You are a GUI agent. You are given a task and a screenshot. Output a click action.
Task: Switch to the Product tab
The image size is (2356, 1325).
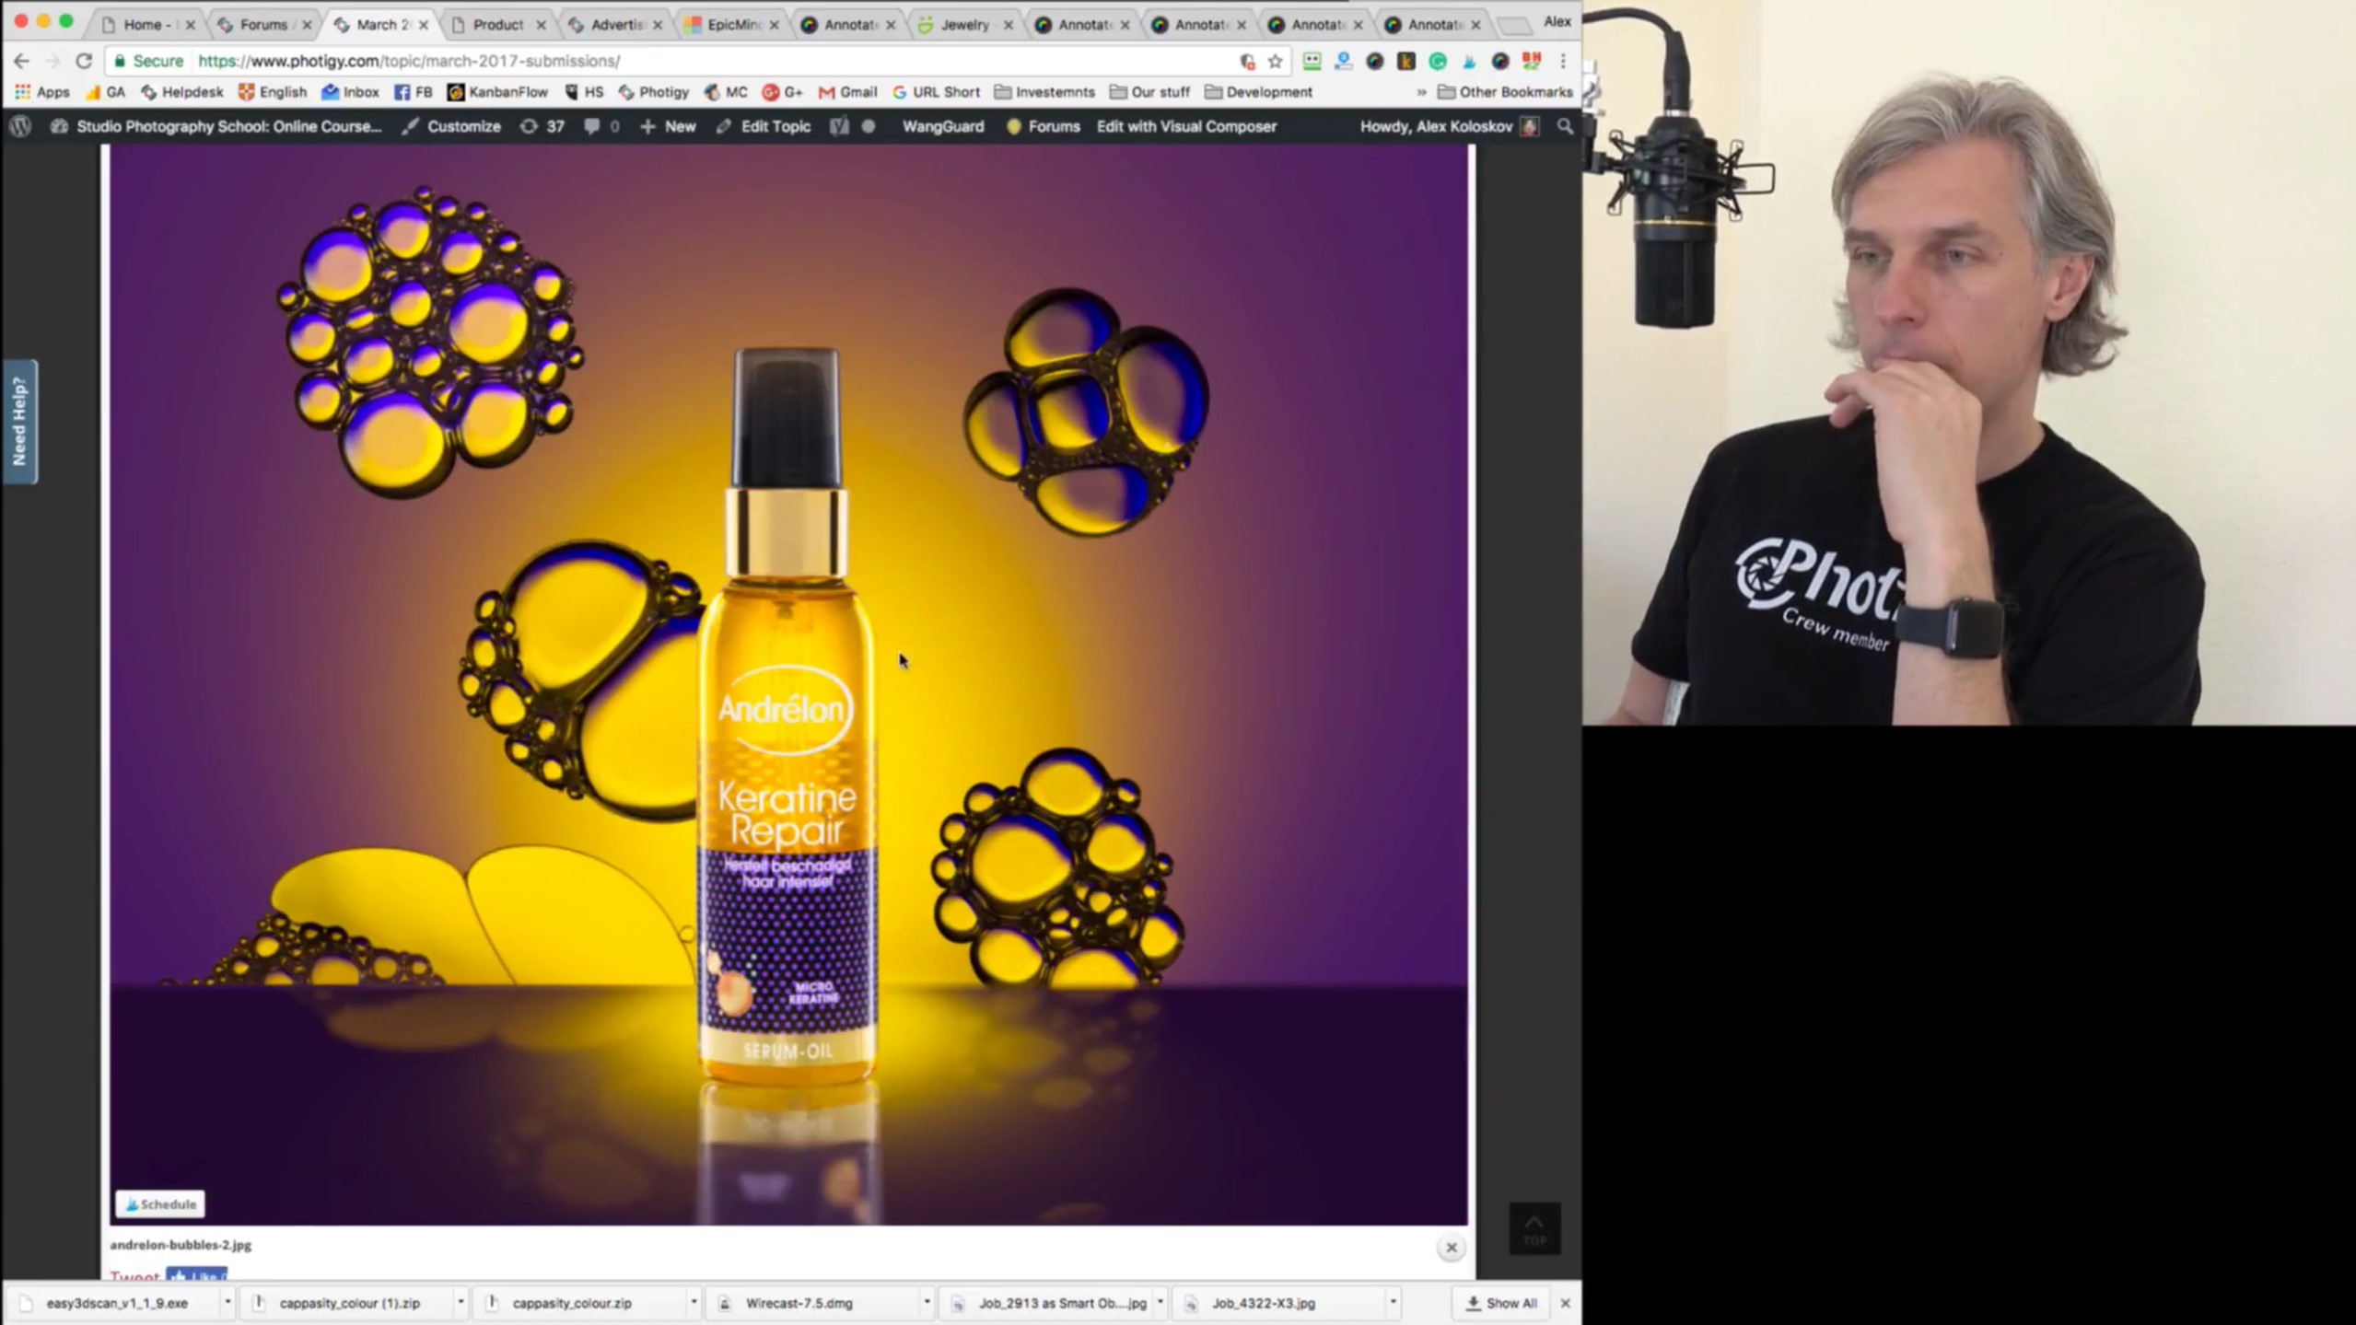[x=497, y=25]
